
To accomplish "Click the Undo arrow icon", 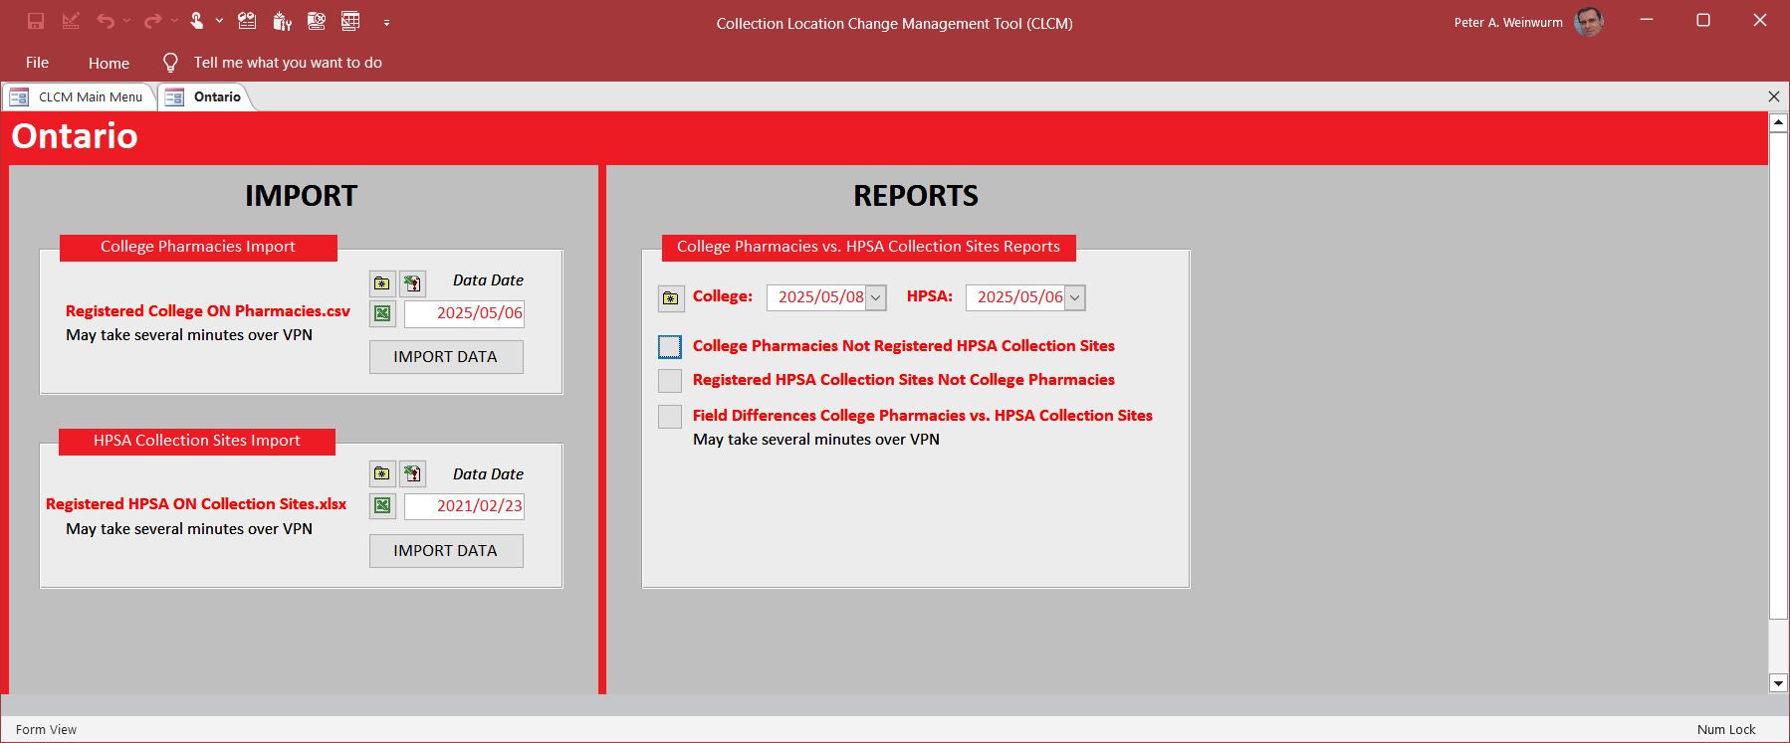I will click(x=105, y=21).
